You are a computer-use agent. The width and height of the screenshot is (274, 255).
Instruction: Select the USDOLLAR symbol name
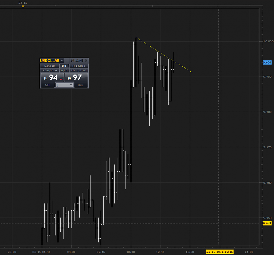tap(50, 60)
